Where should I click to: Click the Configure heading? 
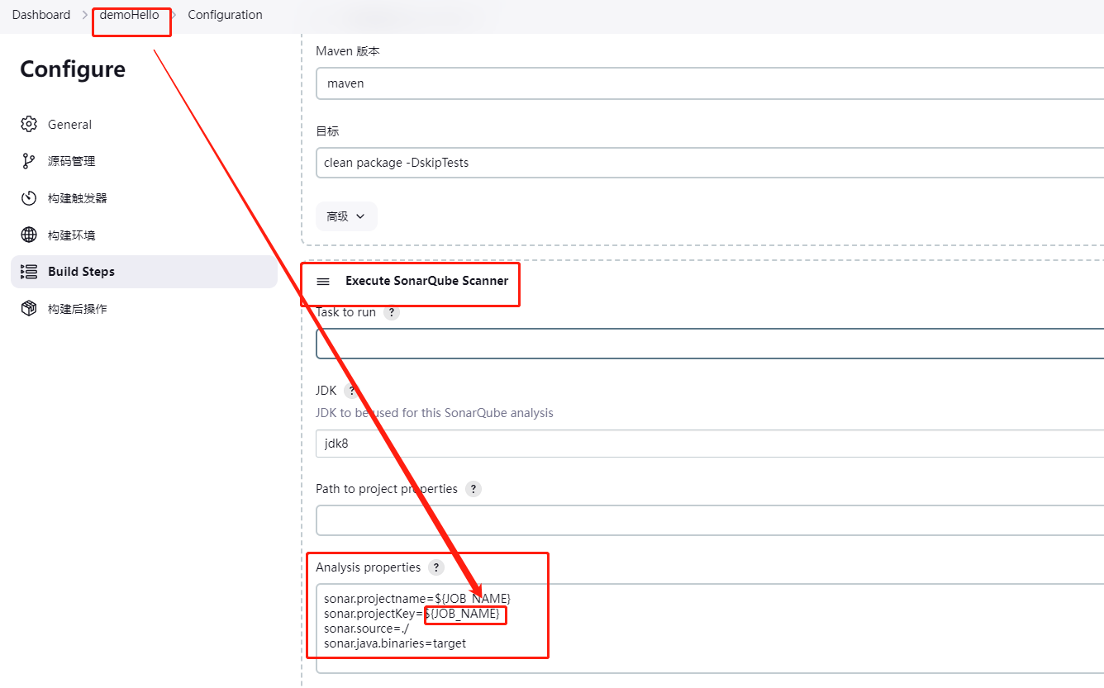73,69
